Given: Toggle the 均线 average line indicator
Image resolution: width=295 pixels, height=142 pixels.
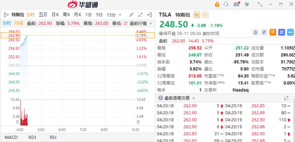Looking at the screenshot, I should tap(19, 23).
